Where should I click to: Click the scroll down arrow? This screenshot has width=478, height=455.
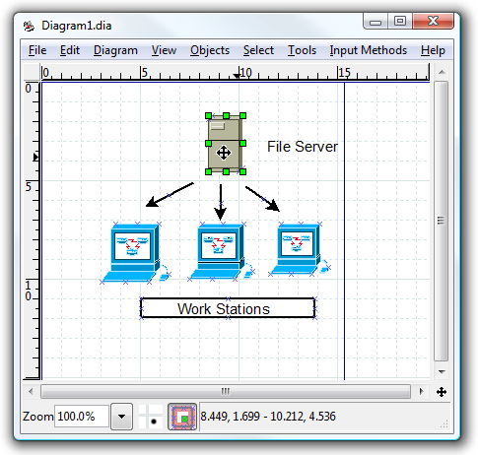442,371
